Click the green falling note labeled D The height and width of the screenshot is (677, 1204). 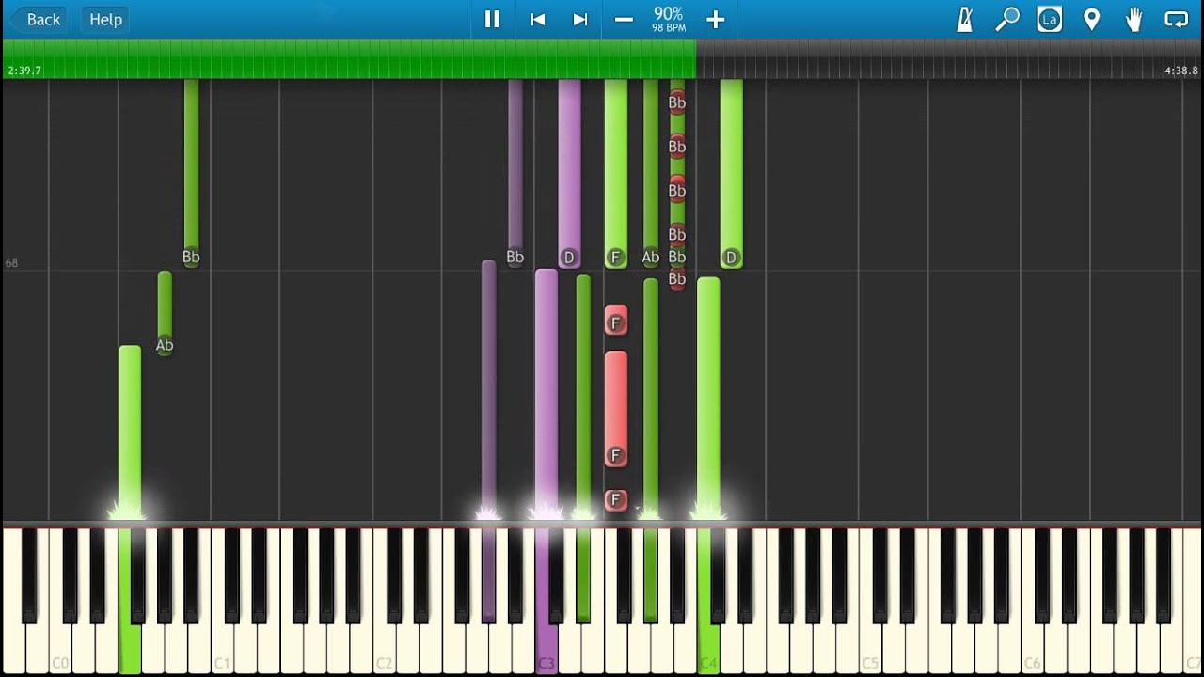731,174
